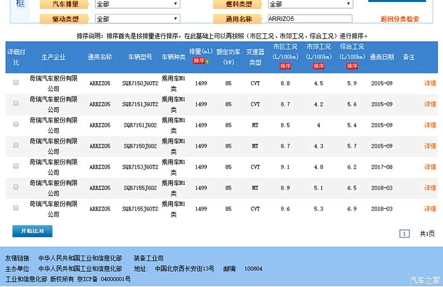Image resolution: width=443 pixels, height=287 pixels.
Task: View 详情 for the 9.6 市区工况 row
Action: click(430, 208)
